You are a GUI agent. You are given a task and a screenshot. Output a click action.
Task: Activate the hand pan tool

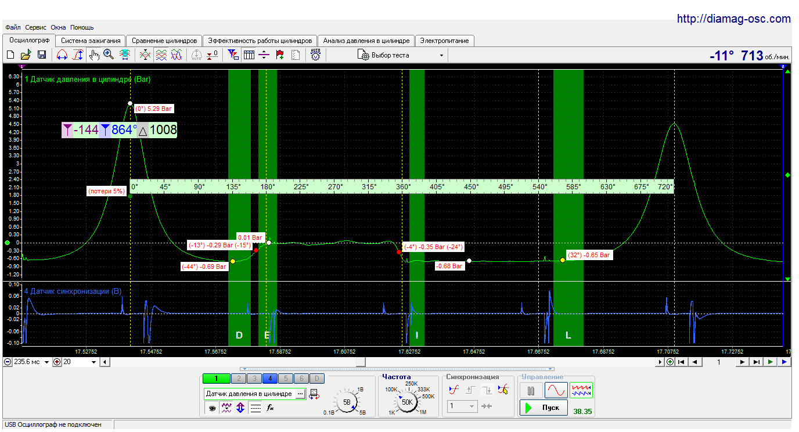pyautogui.click(x=94, y=55)
